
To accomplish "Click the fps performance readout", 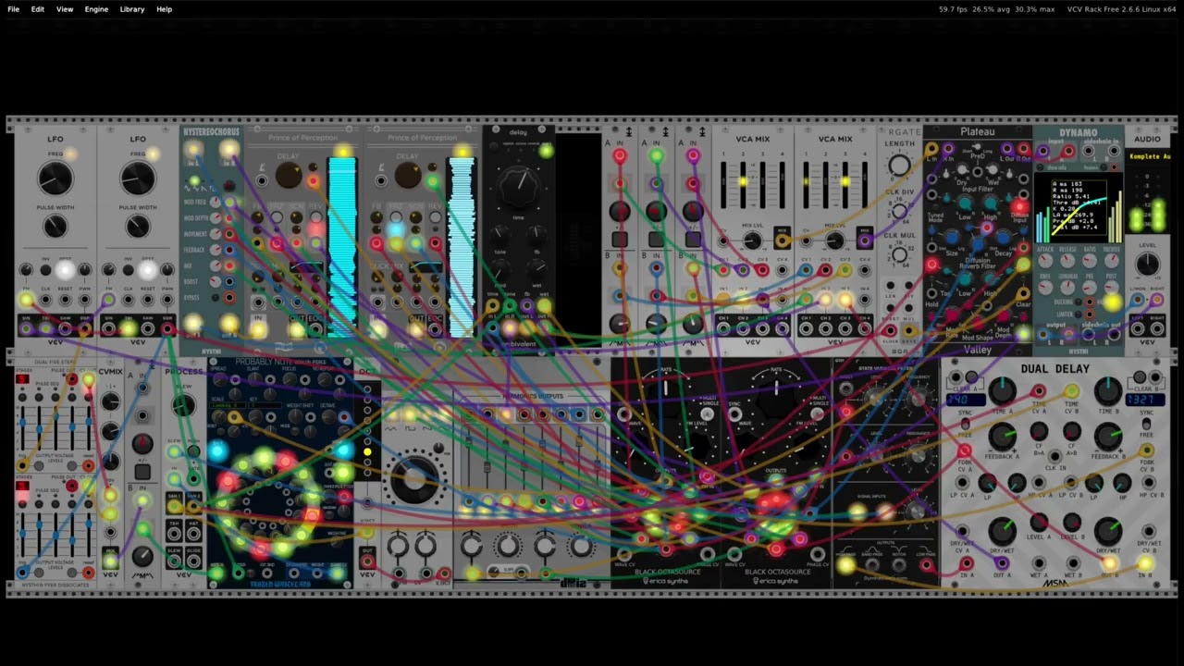I will [x=996, y=9].
